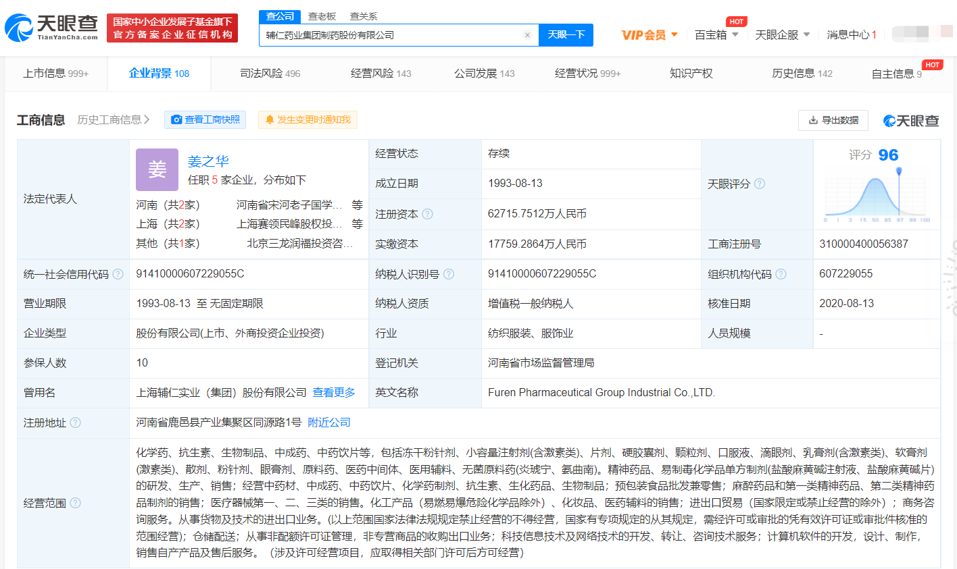Click the 河南（共2家）region entry

(168, 205)
